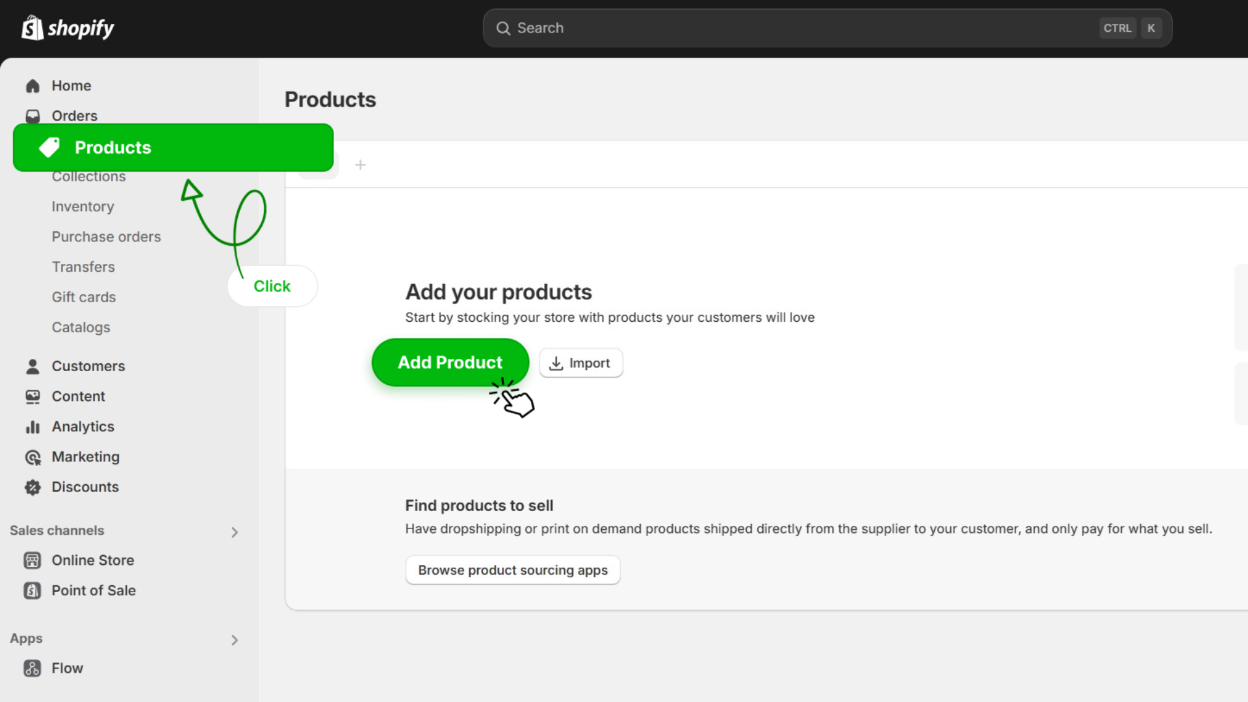Click the Home house icon
Image resolution: width=1248 pixels, height=702 pixels.
(32, 86)
